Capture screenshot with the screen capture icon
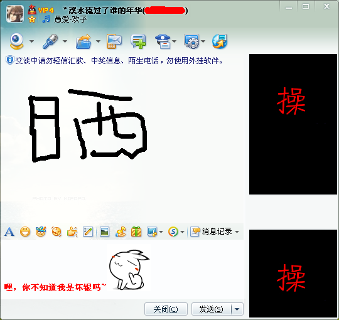Image resolution: width=339 pixels, height=320 pixels. pyautogui.click(x=152, y=232)
